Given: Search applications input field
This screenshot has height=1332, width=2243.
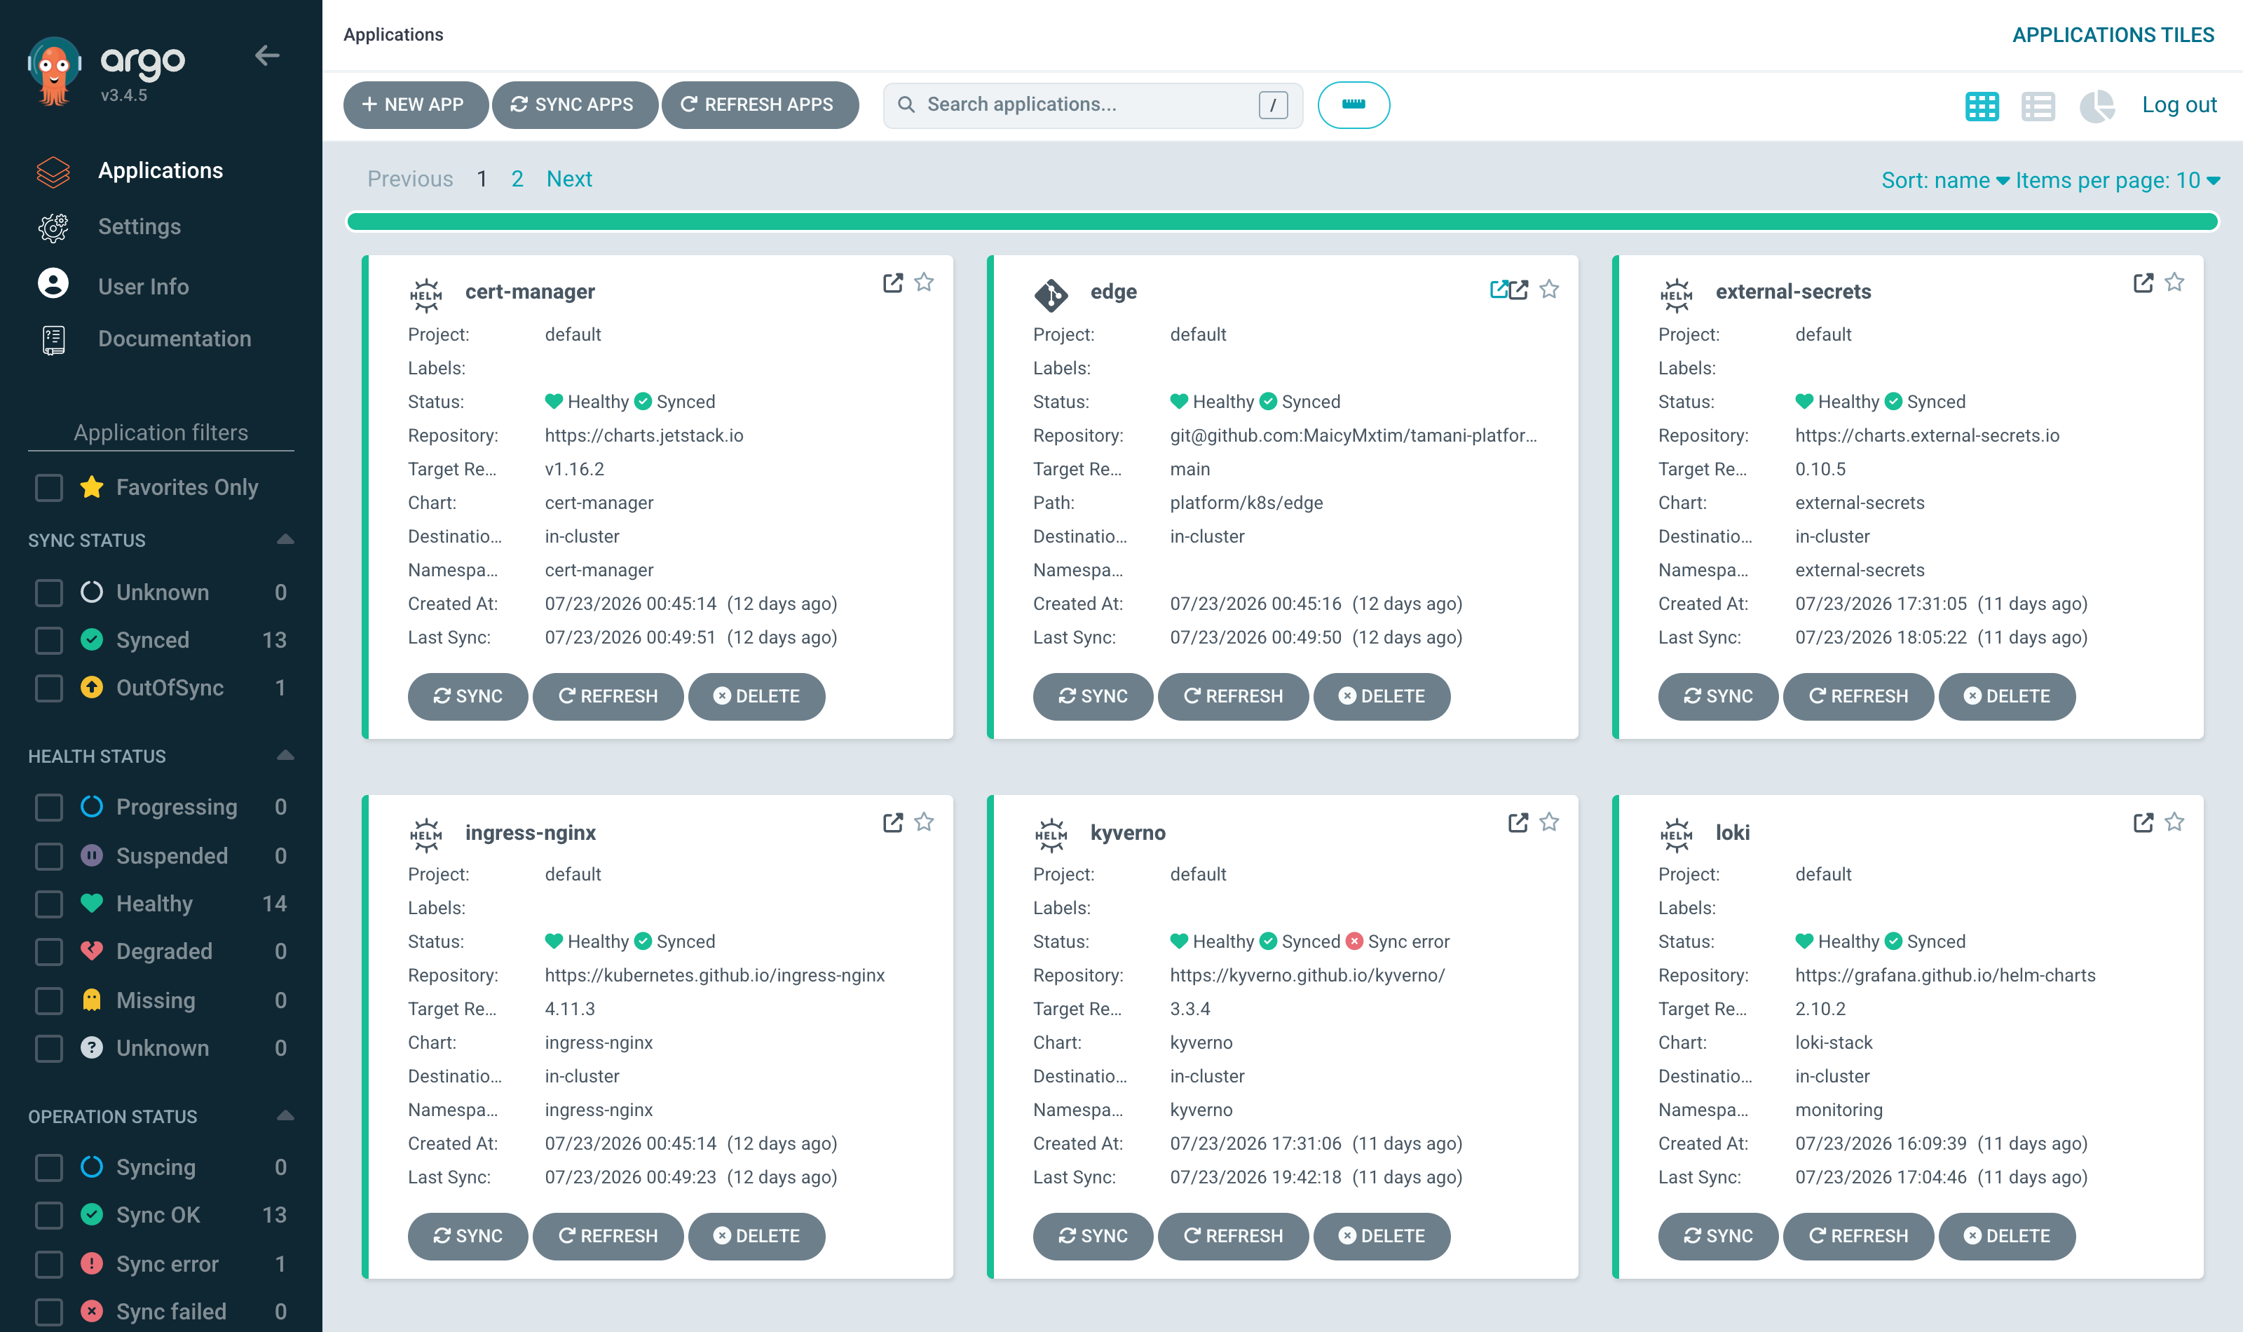Looking at the screenshot, I should tap(1092, 105).
